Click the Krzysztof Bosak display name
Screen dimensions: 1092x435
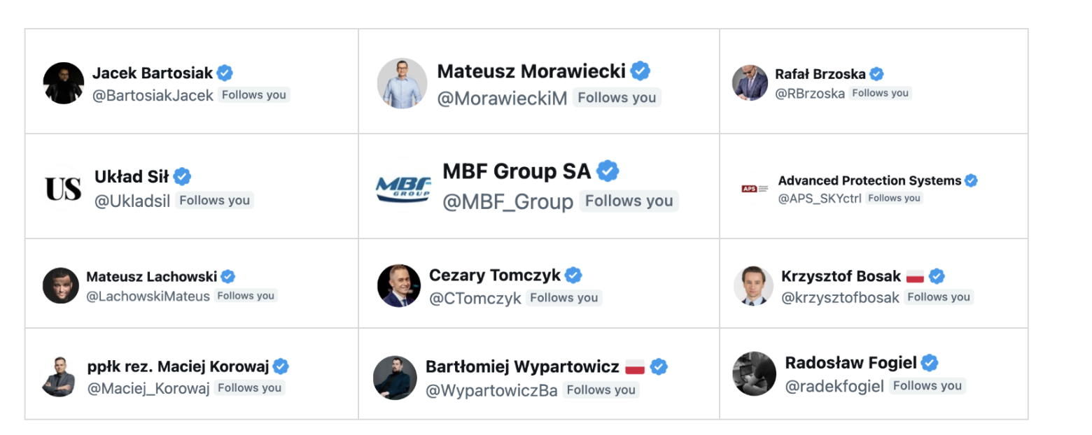point(841,276)
